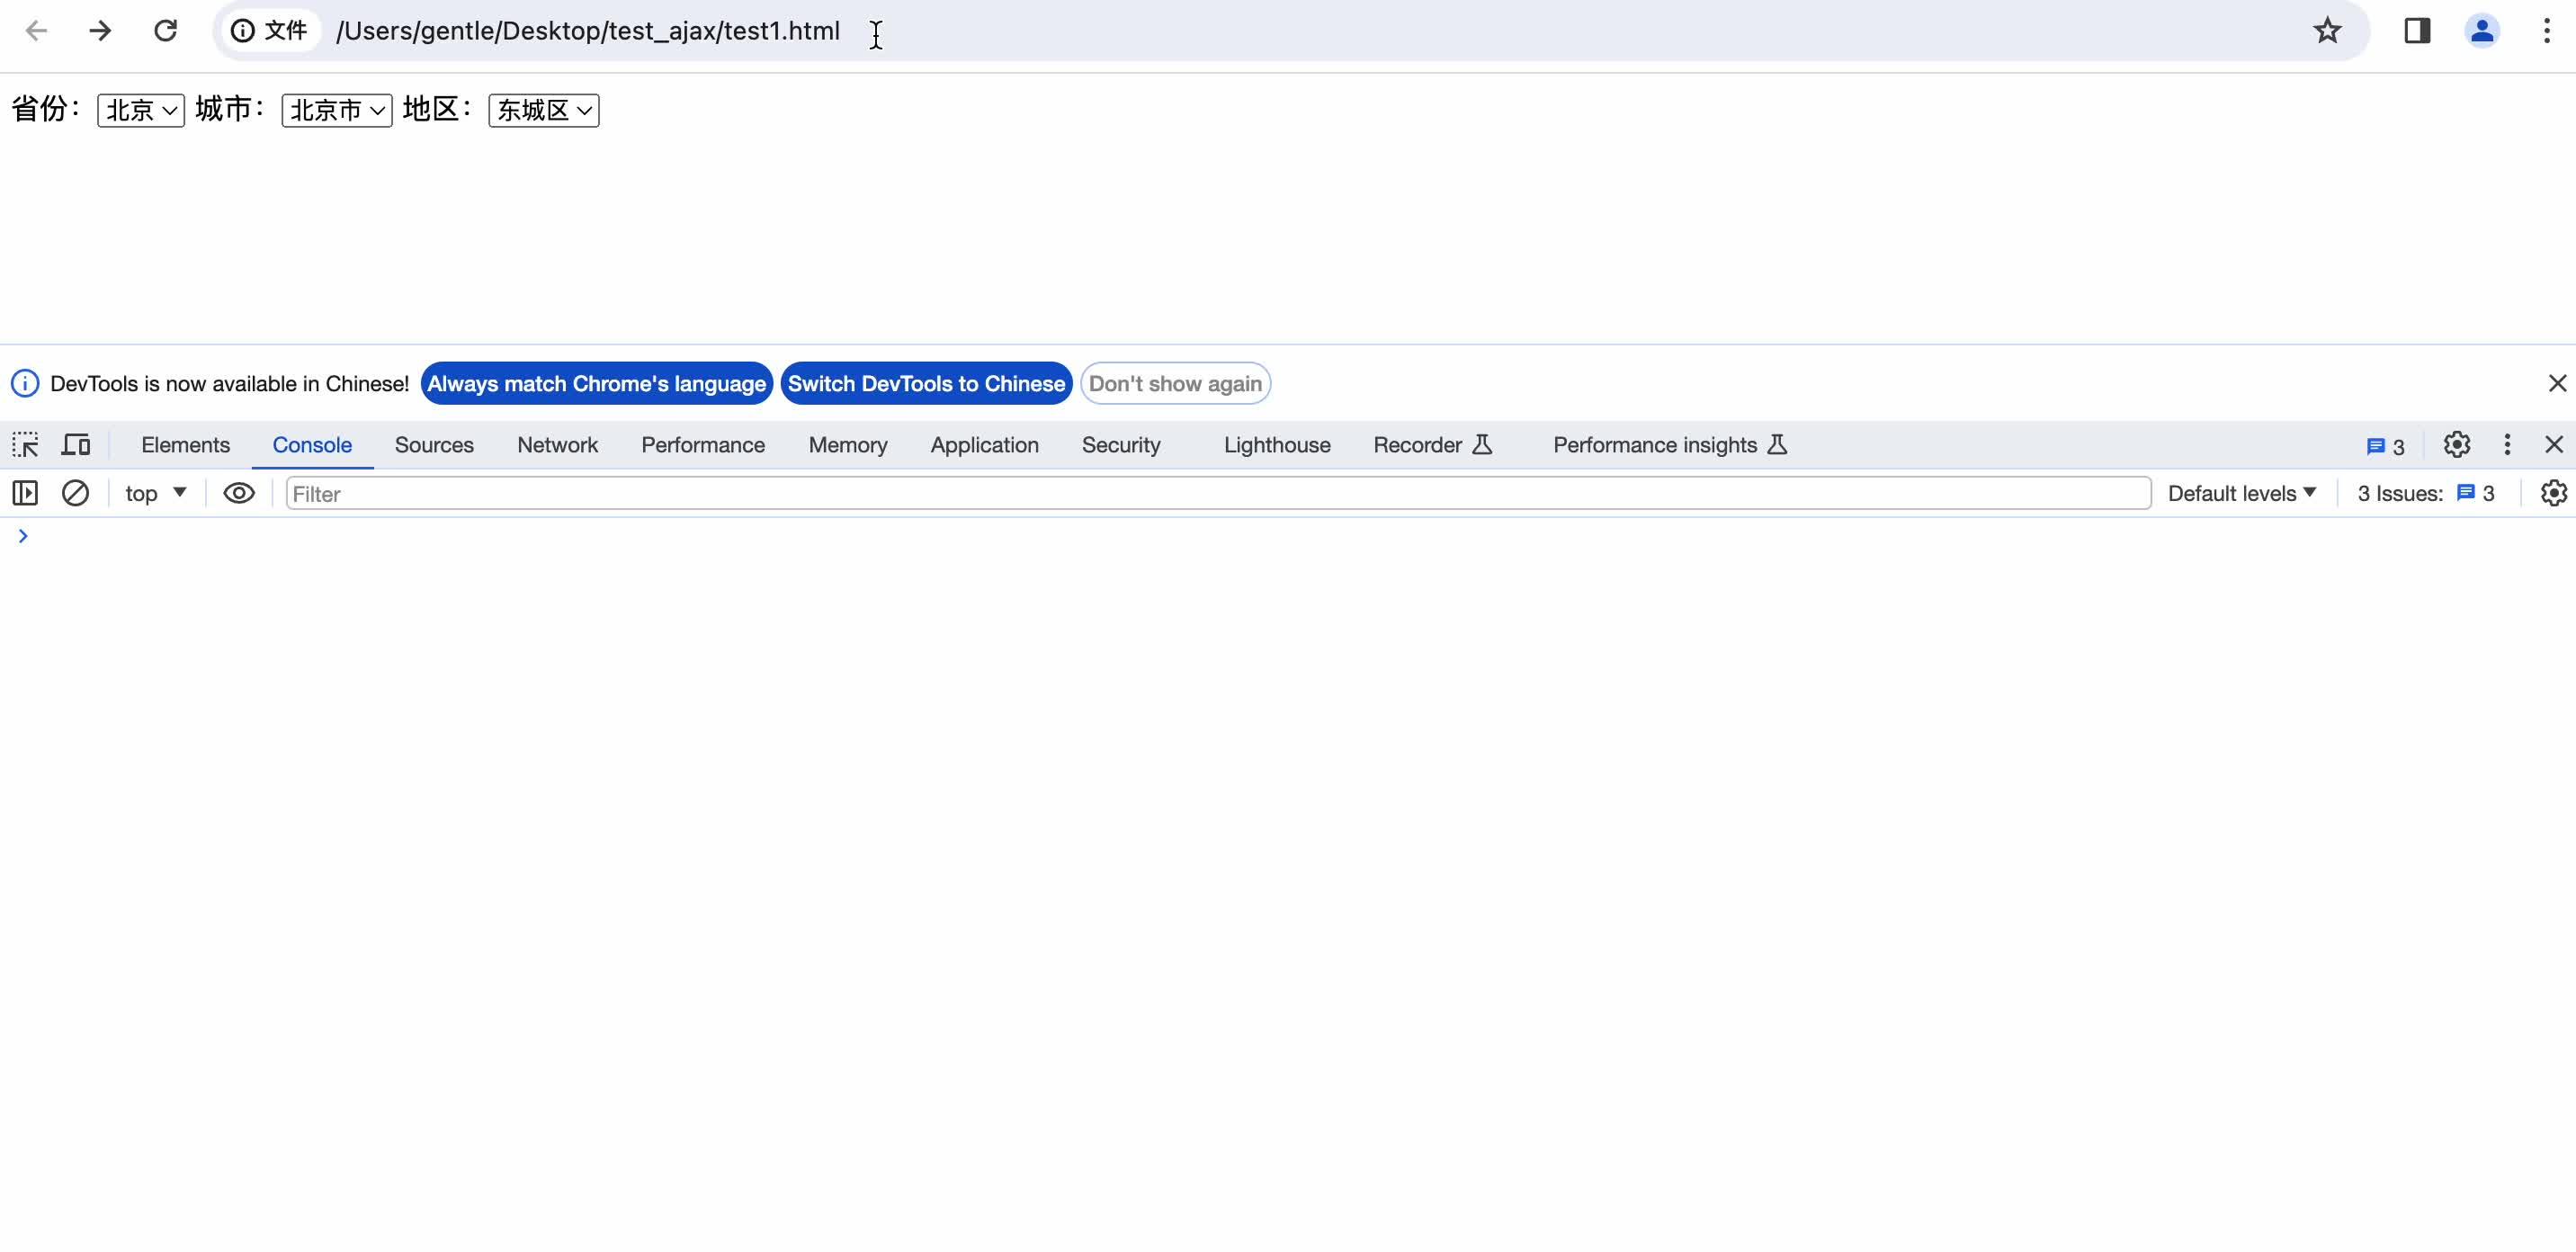
Task: Open console settings gear beside Issues
Action: pos(2553,493)
